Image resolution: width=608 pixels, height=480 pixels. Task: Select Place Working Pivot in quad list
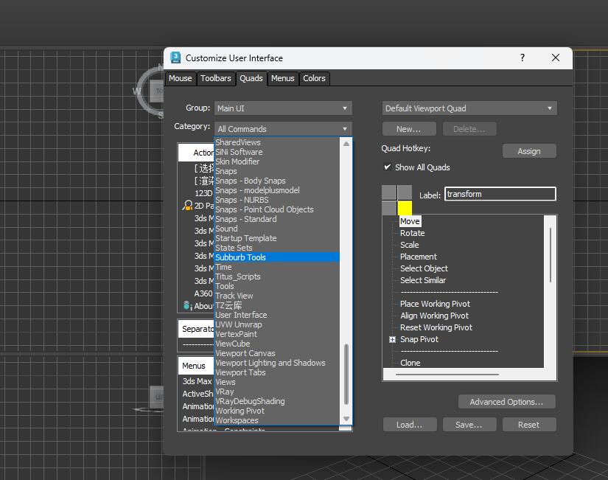point(435,304)
